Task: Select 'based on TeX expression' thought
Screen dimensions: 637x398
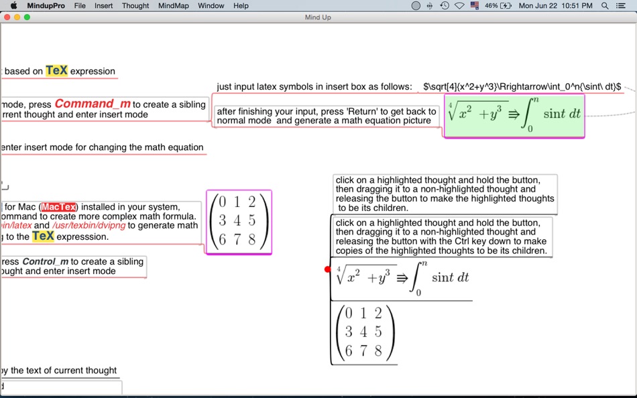Action: tap(59, 71)
